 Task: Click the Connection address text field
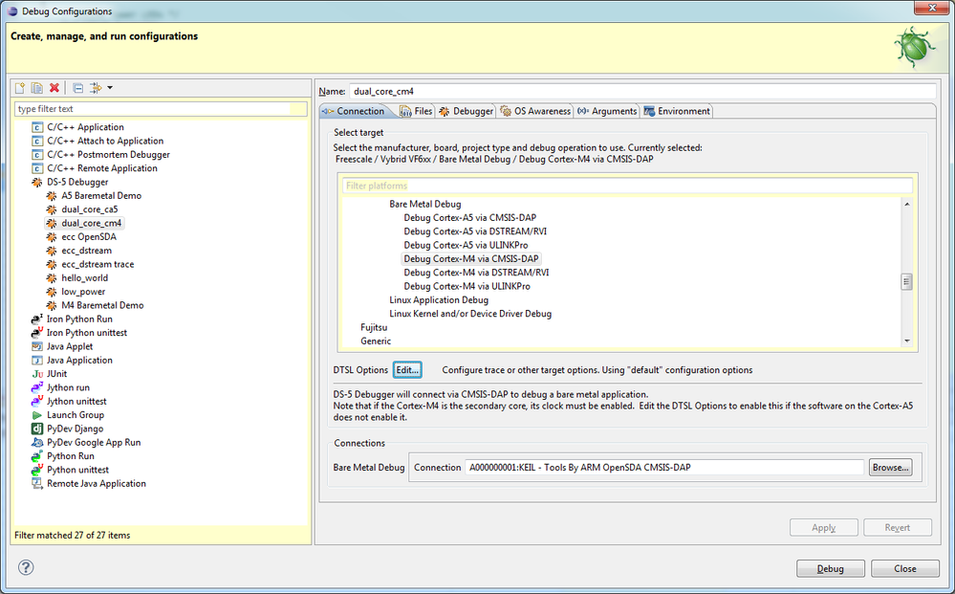click(x=664, y=468)
